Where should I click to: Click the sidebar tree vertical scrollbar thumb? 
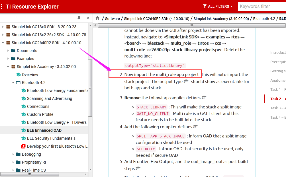[x=90, y=88]
